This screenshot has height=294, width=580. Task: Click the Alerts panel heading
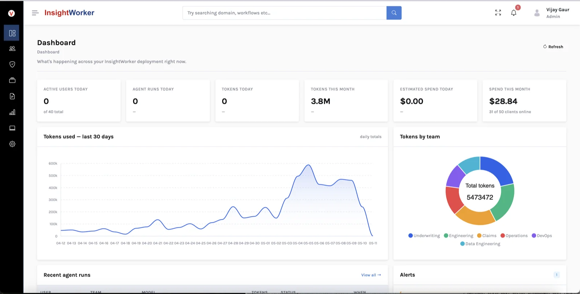[x=407, y=275]
